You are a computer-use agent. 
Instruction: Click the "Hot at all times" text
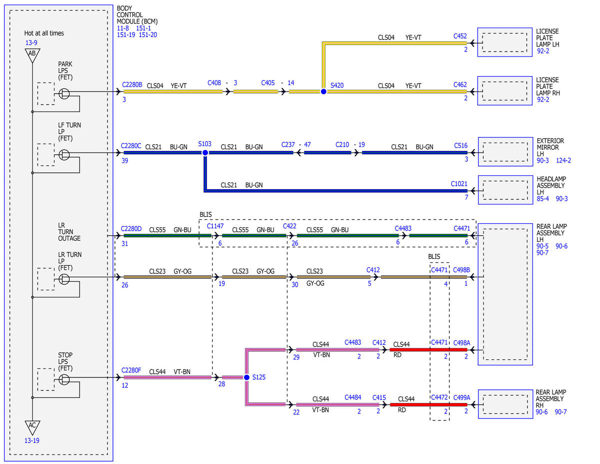44,33
